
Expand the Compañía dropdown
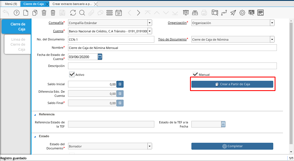coord(149,23)
